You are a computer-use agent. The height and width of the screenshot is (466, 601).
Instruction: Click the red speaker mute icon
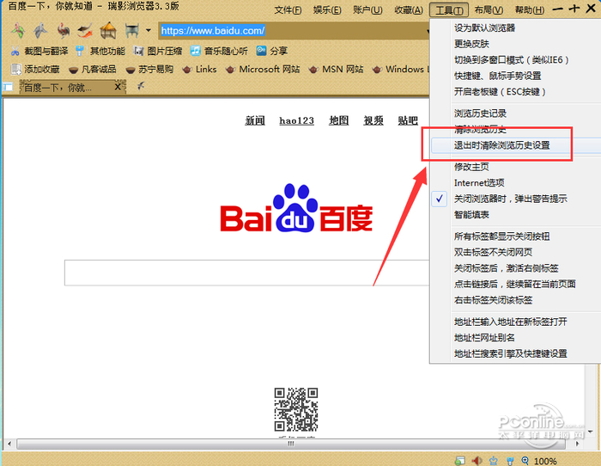(477, 460)
